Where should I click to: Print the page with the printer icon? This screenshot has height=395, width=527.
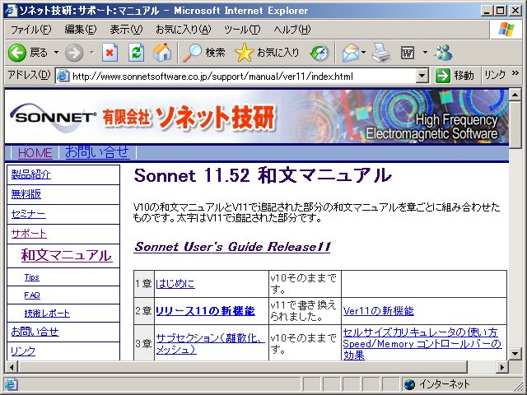tap(381, 53)
